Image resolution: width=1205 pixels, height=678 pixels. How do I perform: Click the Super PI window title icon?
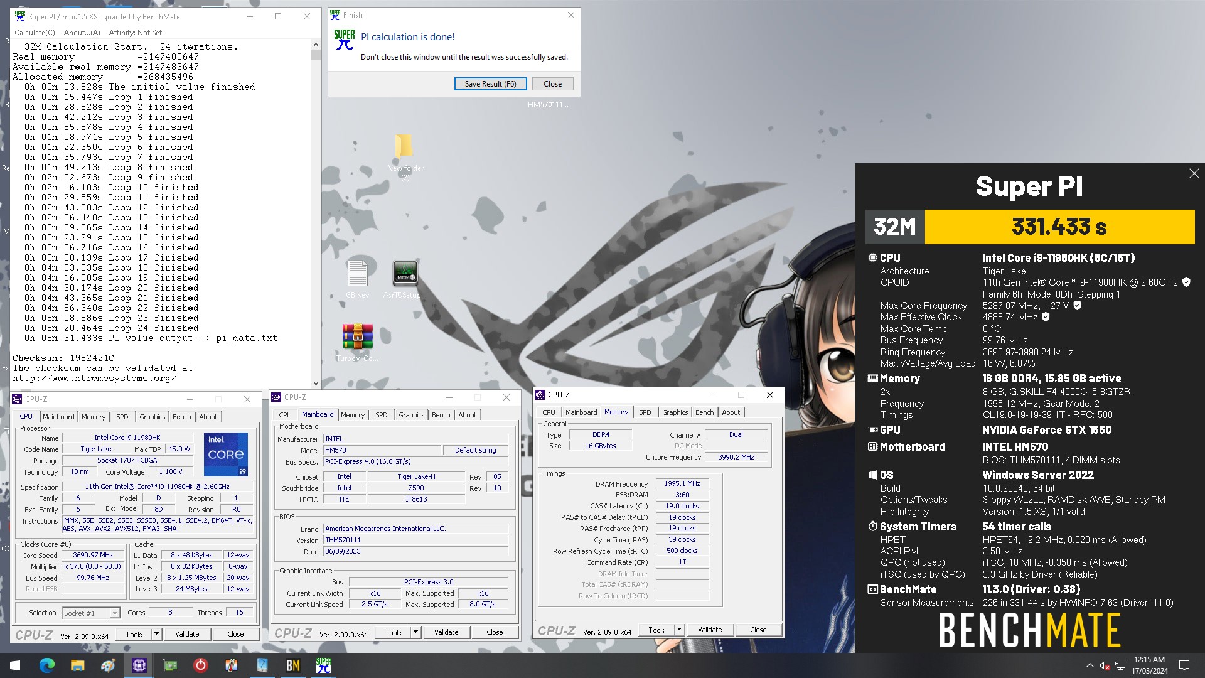[x=19, y=16]
